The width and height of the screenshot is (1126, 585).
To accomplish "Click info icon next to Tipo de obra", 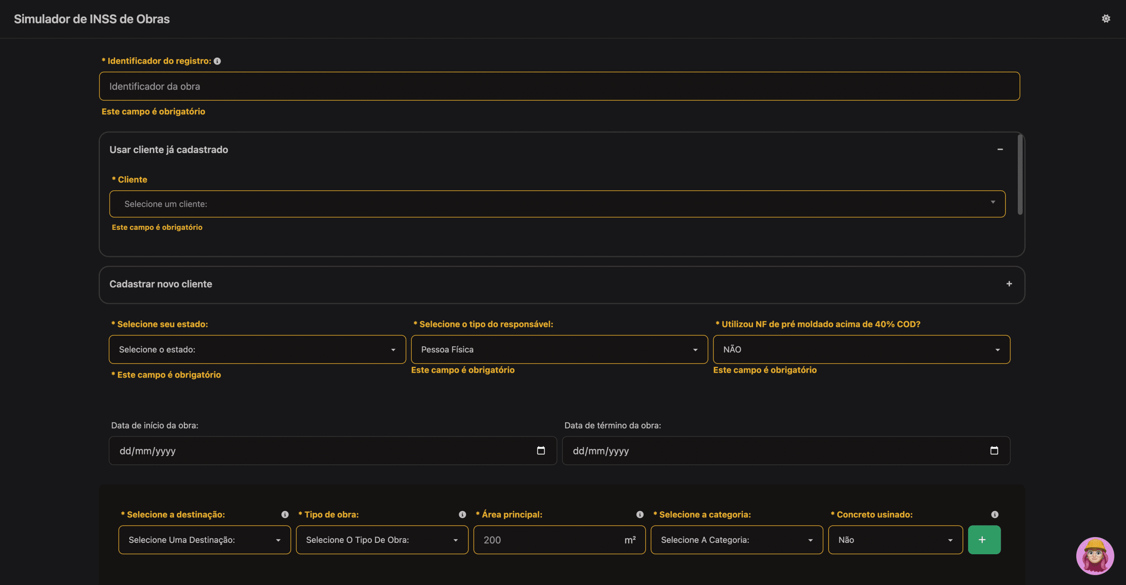I will (462, 514).
